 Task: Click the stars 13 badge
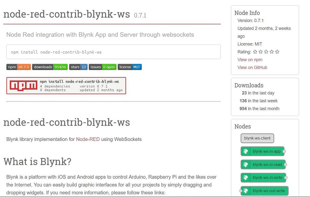click(x=78, y=67)
